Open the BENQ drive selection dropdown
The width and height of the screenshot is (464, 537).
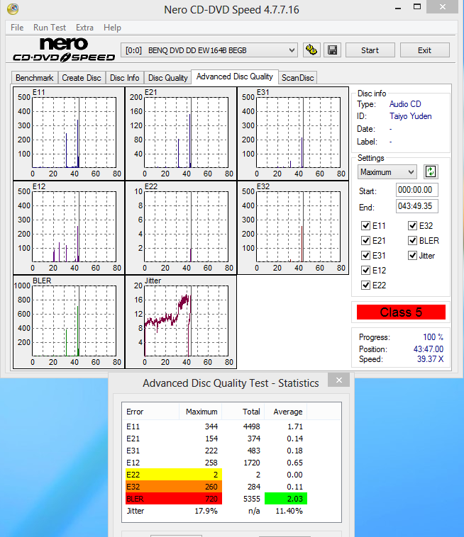pyautogui.click(x=209, y=50)
